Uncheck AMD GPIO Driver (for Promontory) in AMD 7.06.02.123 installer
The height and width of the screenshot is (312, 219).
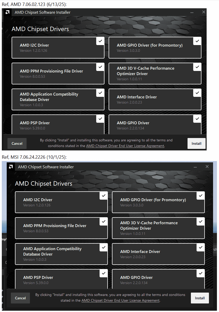point(197,41)
